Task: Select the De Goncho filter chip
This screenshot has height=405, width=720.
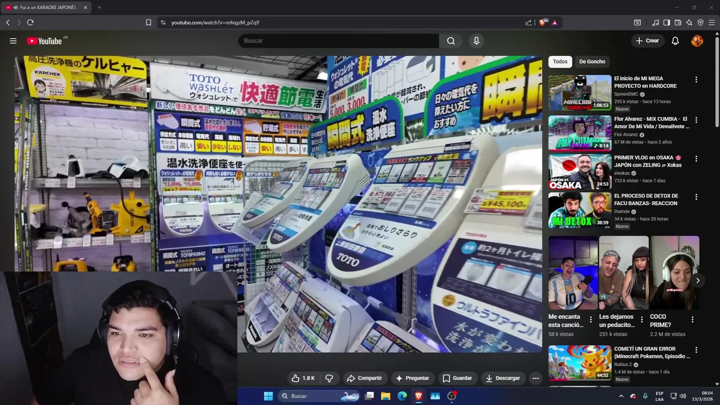Action: click(x=592, y=61)
